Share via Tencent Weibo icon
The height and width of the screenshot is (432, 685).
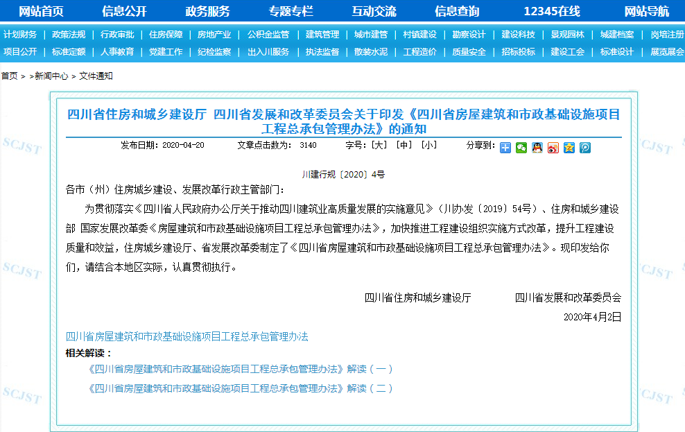(x=584, y=147)
